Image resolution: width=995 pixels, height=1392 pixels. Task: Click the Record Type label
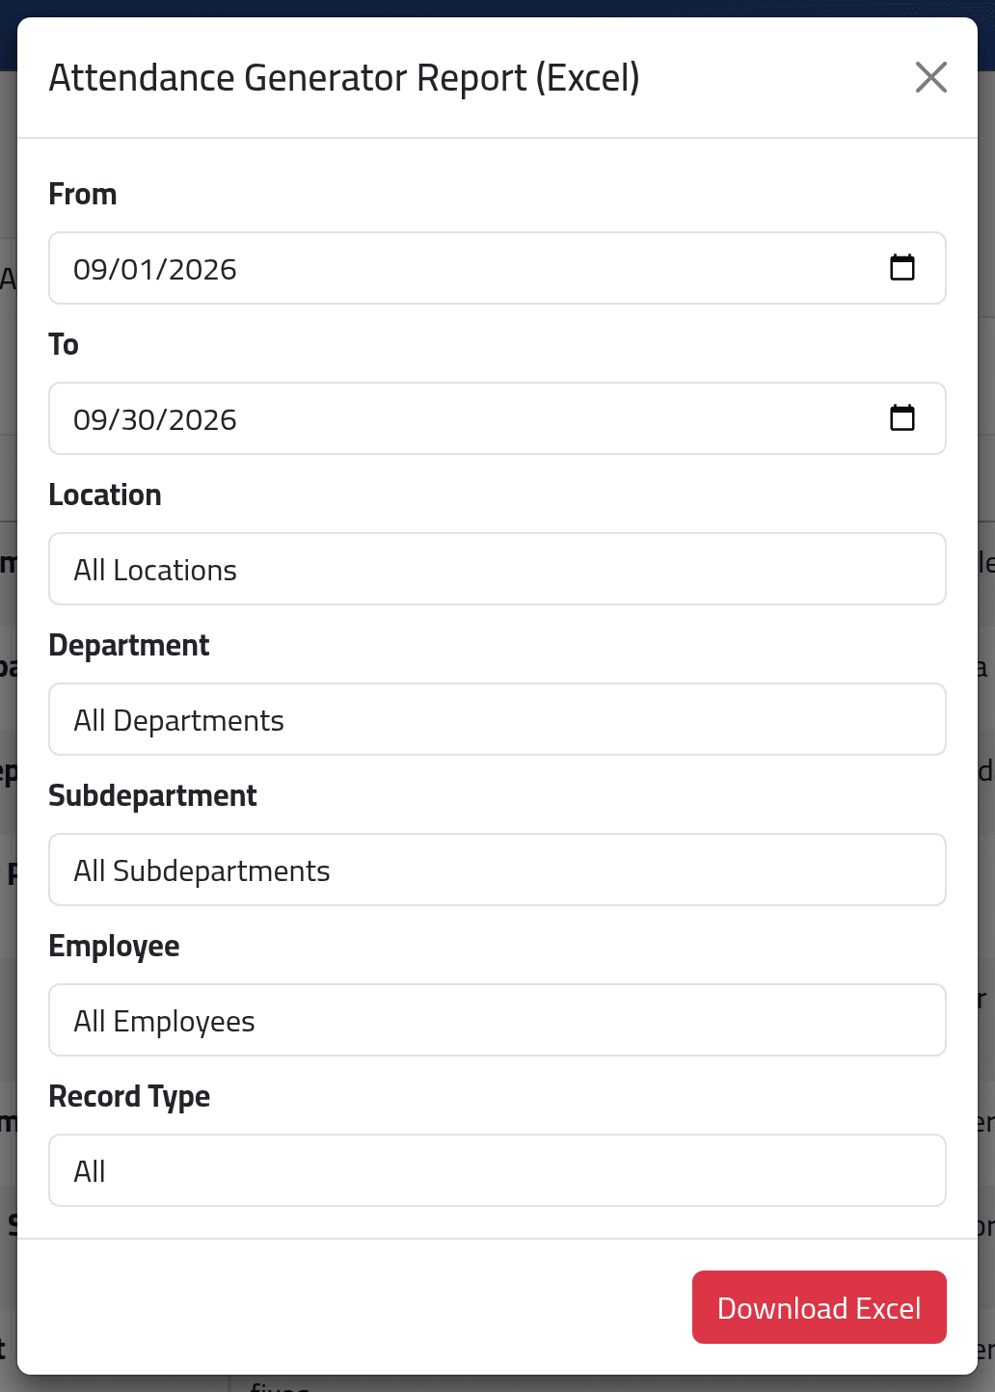point(129,1096)
